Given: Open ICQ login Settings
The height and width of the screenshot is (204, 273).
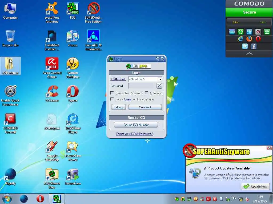Looking at the screenshot, I should tap(119, 107).
